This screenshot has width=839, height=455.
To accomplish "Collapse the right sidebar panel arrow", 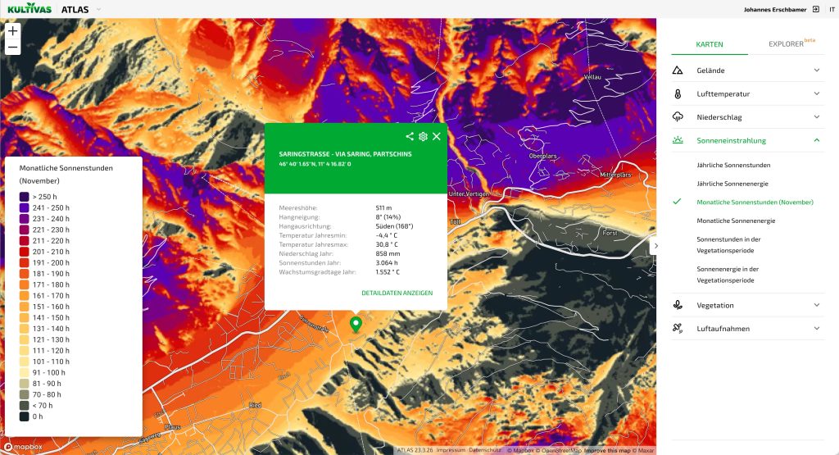I will (x=655, y=245).
